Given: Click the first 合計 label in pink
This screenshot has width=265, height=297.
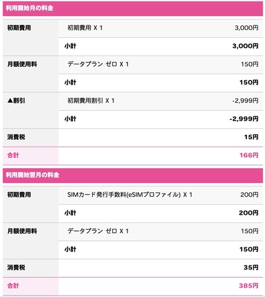Looking at the screenshot, I should 13,155.
